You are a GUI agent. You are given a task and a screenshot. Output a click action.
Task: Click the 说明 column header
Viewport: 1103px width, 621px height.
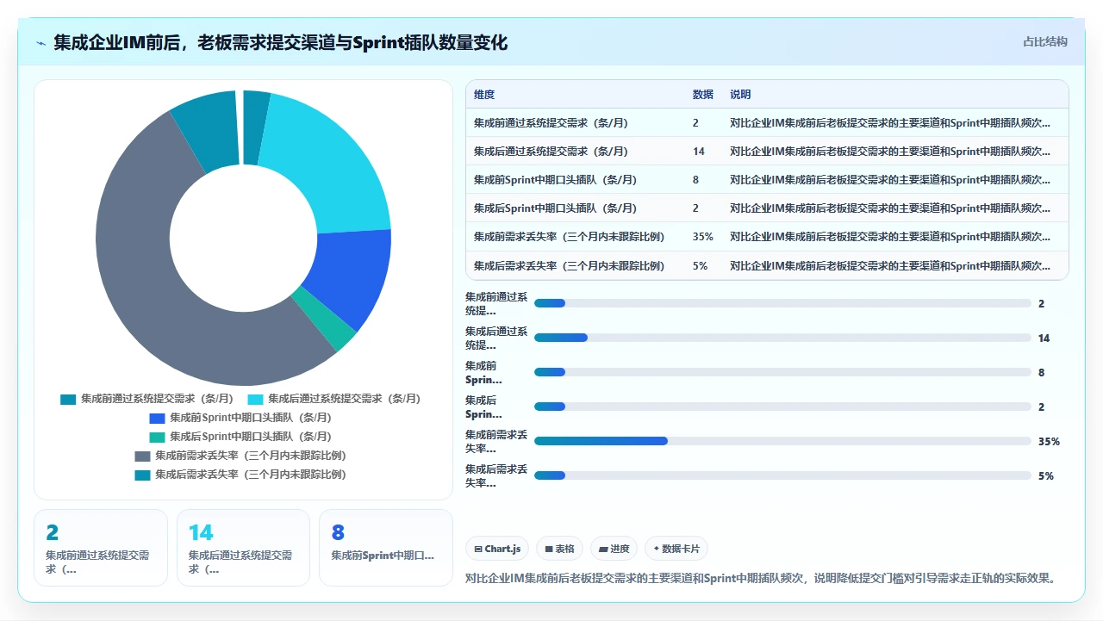(740, 95)
